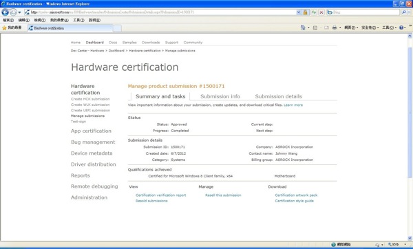The width and height of the screenshot is (413, 249).
Task: Open Administration section in sidebar
Action: point(89,197)
